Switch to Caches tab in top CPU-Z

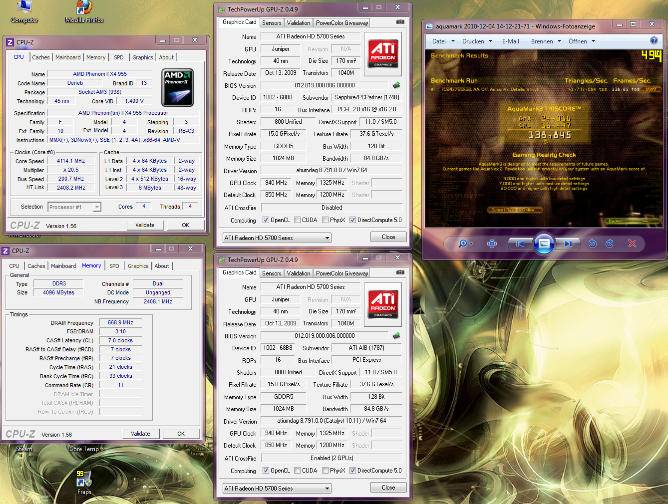tap(41, 57)
